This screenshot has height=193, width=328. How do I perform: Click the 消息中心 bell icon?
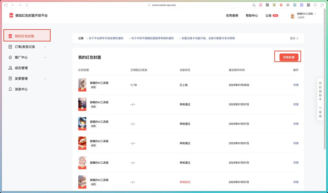click(10, 89)
